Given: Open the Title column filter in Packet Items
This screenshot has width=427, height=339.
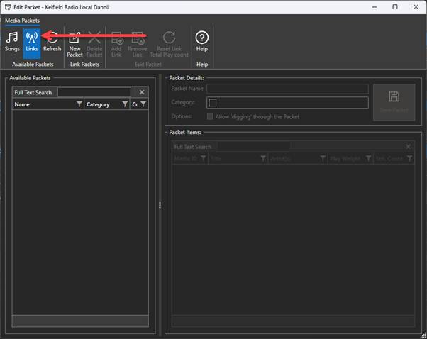Looking at the screenshot, I should point(263,158).
